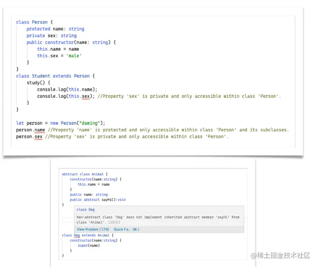
Task: Click 'this.name = name' in Animal constructor
Action: pyautogui.click(x=94, y=184)
